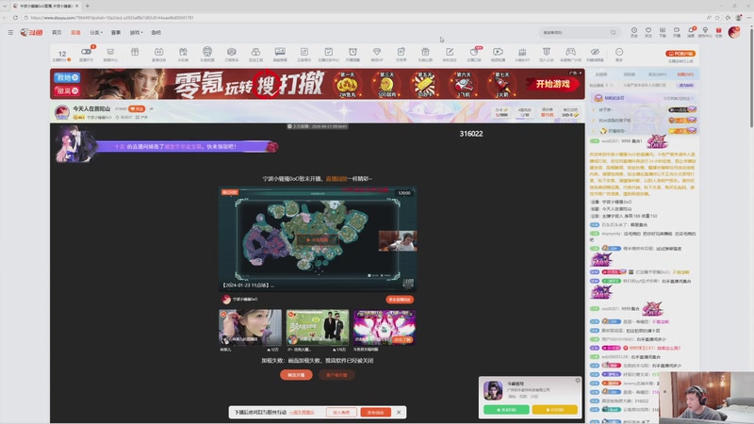754x424 pixels.
Task: Click the underlined do-not-remind link in bottom bar
Action: coord(302,413)
